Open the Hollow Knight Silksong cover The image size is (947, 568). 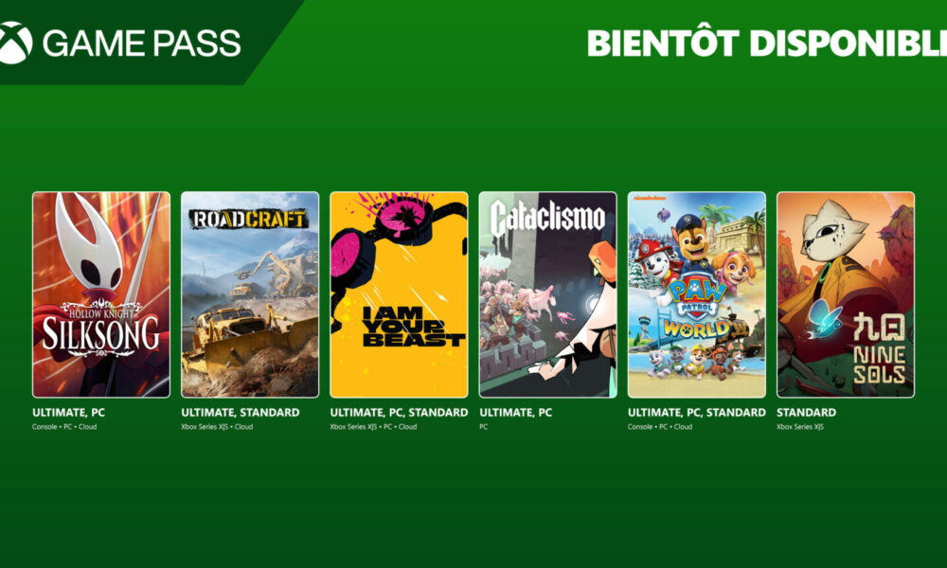point(101,294)
